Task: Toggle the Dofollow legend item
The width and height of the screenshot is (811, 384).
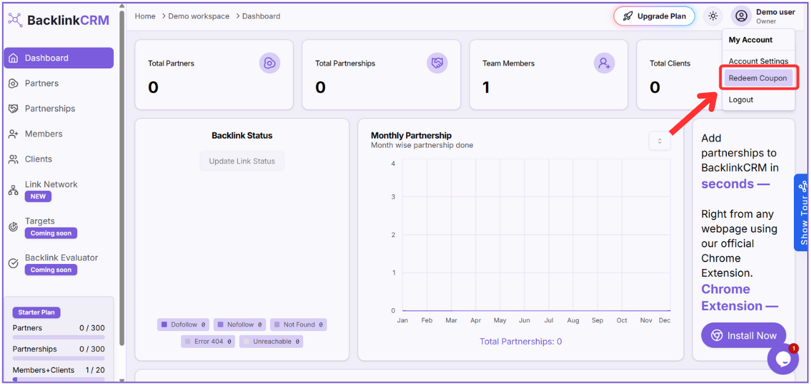Action: (183, 325)
